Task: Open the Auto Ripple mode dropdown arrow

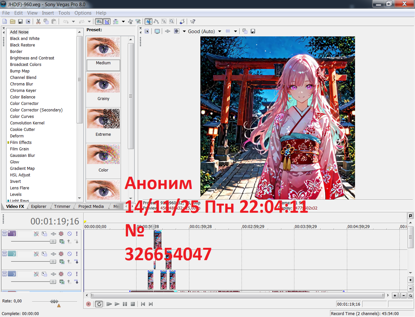Action: click(x=123, y=22)
